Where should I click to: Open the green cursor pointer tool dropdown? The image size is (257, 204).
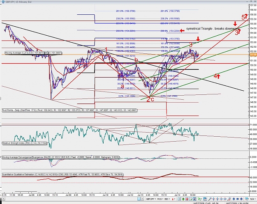200,199
